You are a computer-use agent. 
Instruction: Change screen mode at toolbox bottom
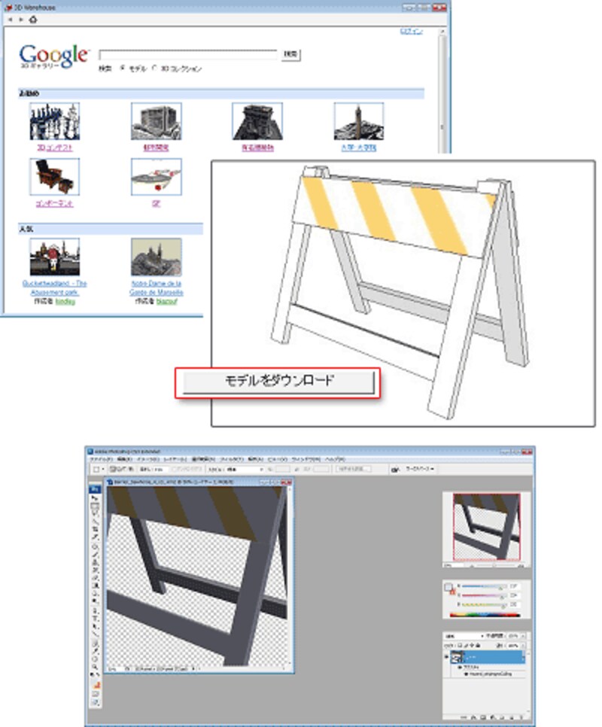[x=95, y=703]
